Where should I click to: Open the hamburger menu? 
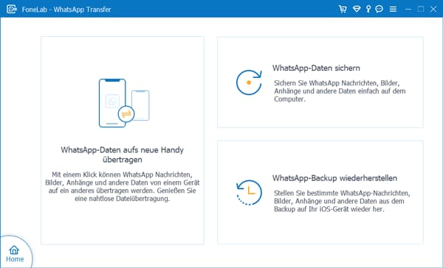(393, 10)
